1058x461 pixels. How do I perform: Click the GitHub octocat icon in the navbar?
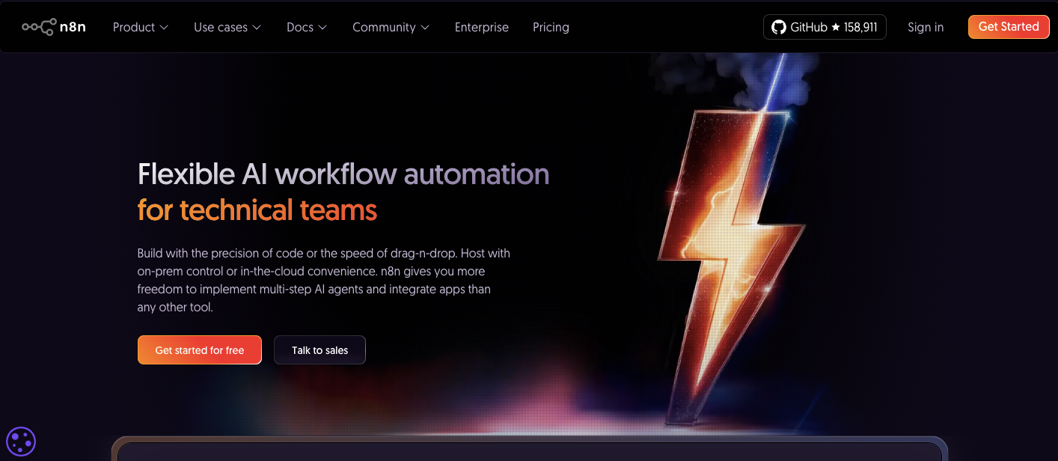780,26
